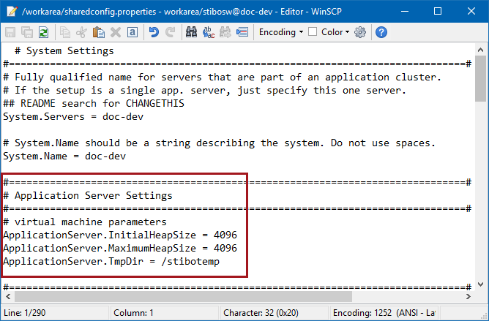
Task: Click the InitialHeapSize value 4096
Action: [225, 235]
